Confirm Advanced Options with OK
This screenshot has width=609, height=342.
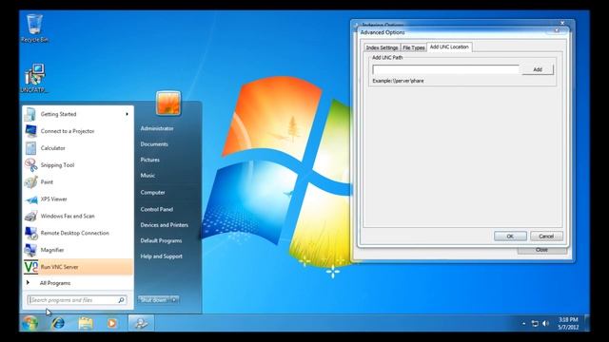pyautogui.click(x=510, y=237)
